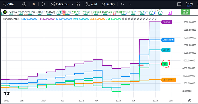Open the NVDA symbol search
The height and width of the screenshot is (104, 198).
[8, 4]
